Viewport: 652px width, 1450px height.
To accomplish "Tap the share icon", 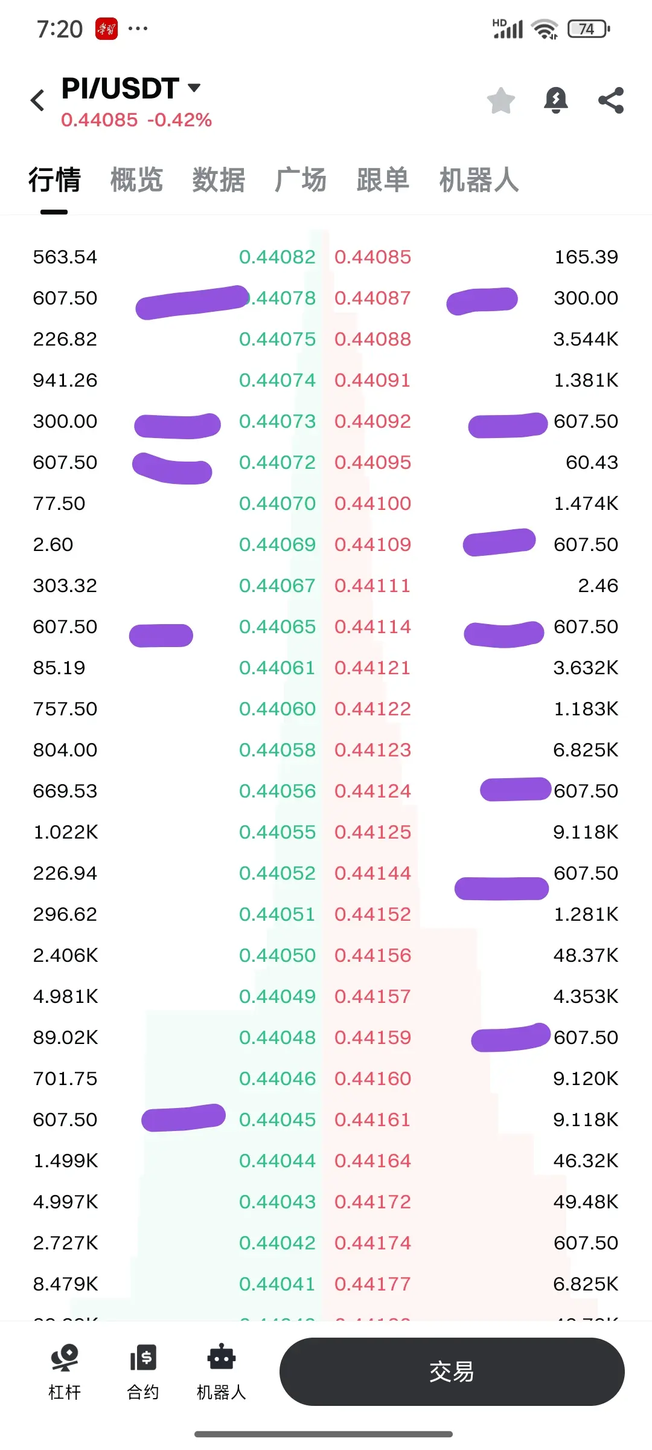I will (611, 100).
